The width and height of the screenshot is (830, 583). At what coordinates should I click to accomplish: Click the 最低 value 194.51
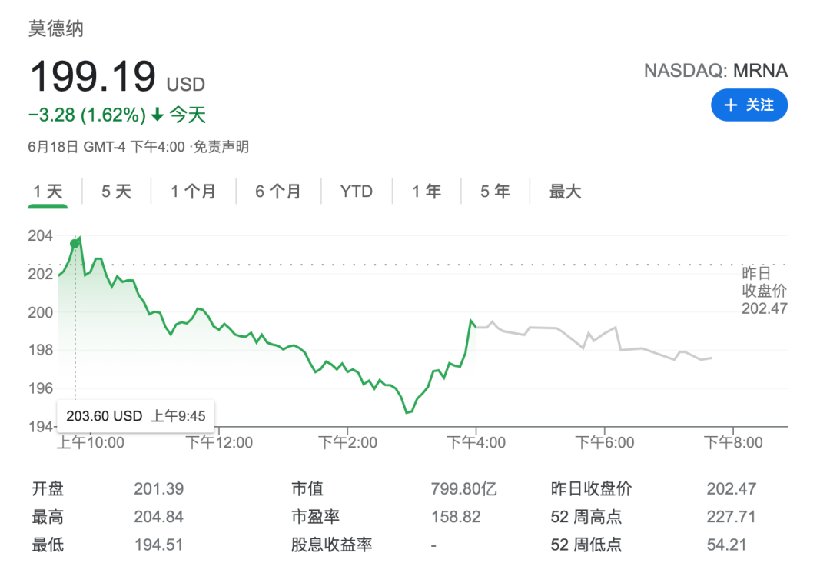(159, 545)
